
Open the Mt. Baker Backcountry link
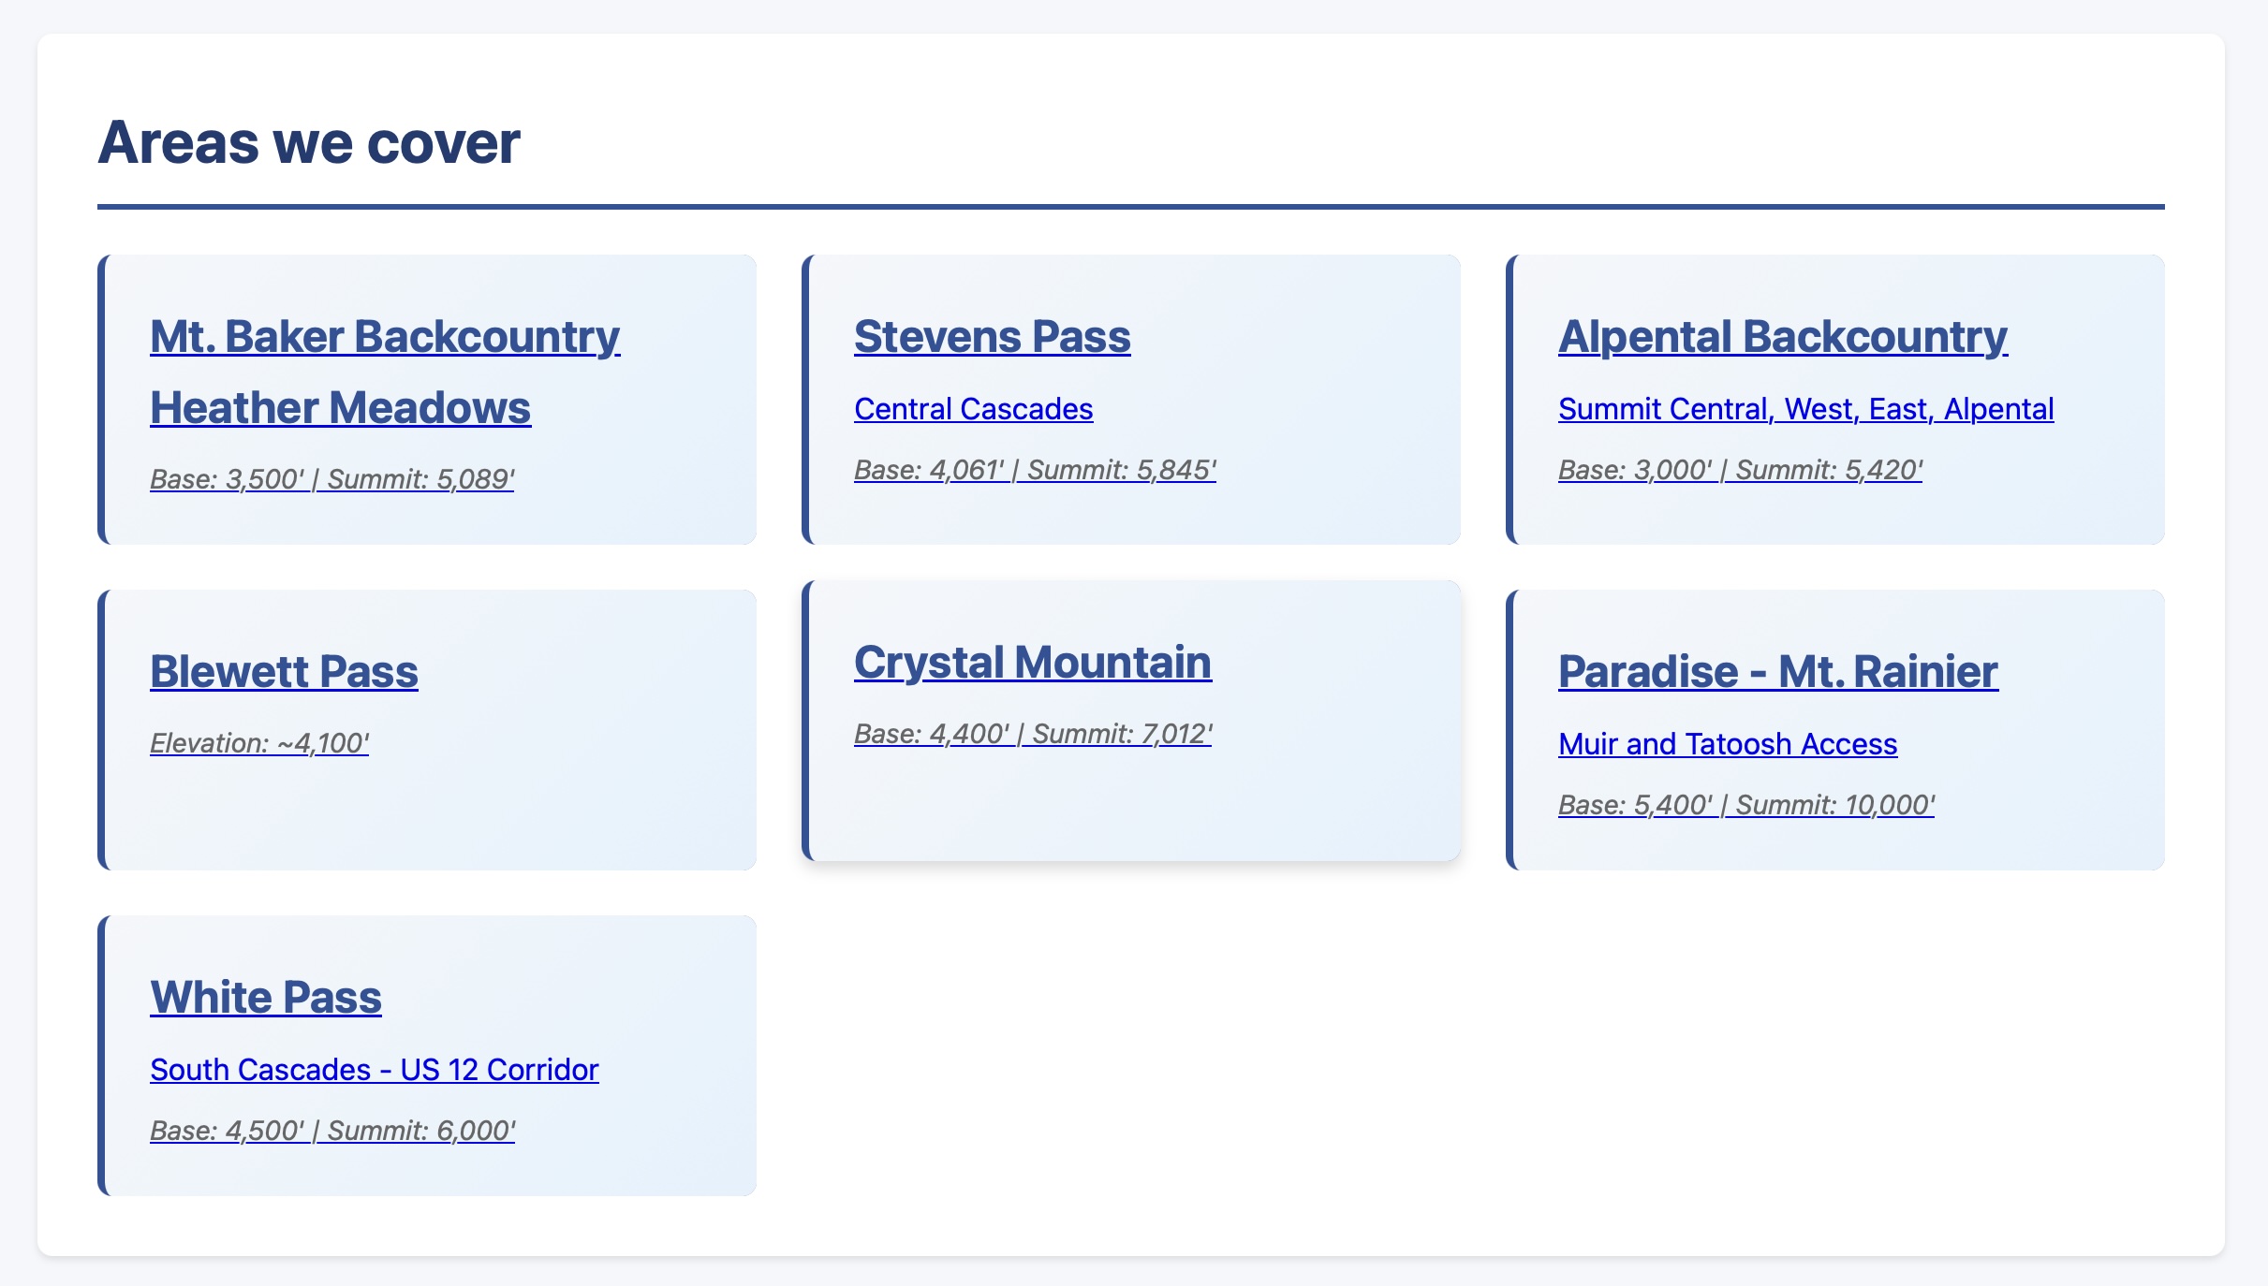point(385,337)
